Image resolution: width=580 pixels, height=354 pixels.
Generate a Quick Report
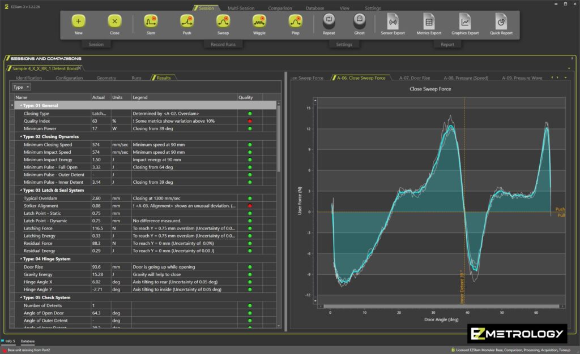[501, 21]
